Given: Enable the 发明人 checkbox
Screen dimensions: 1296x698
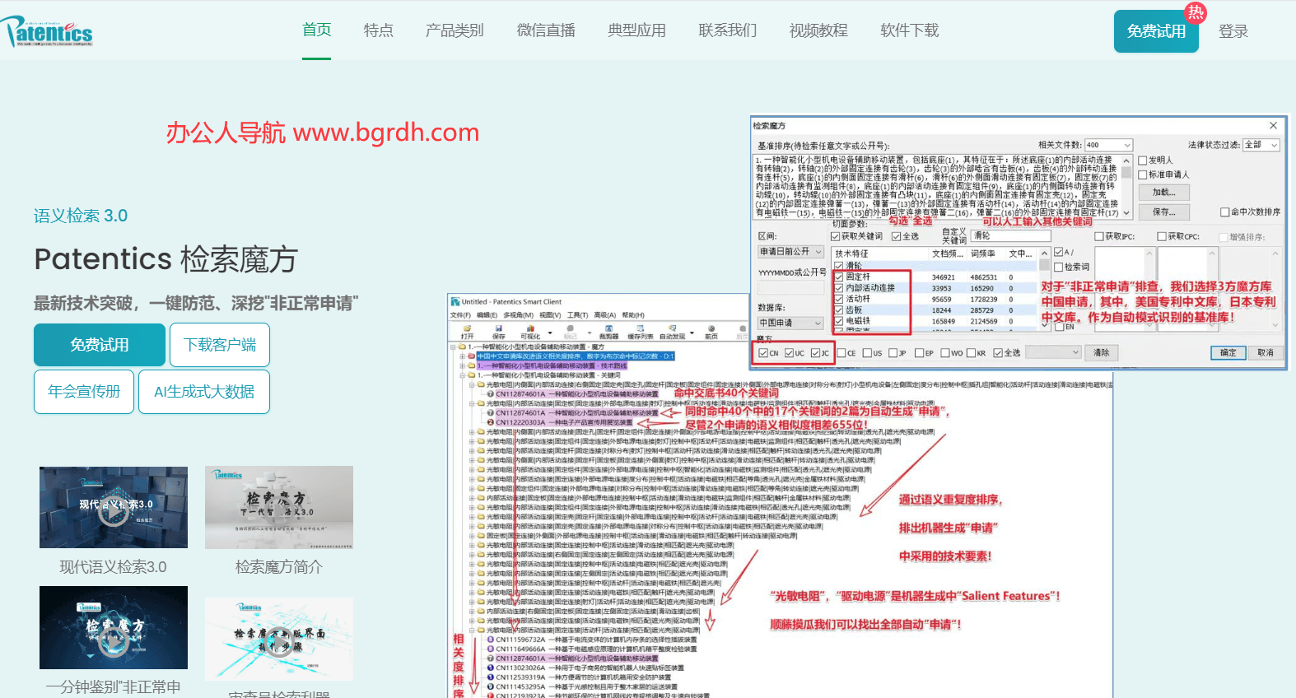Looking at the screenshot, I should point(1143,161).
